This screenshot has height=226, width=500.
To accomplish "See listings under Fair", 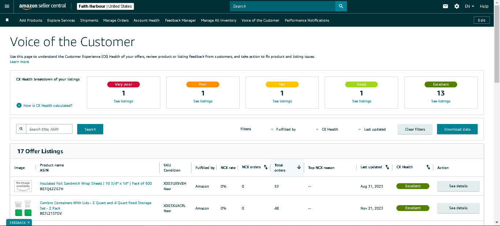I will (x=282, y=101).
